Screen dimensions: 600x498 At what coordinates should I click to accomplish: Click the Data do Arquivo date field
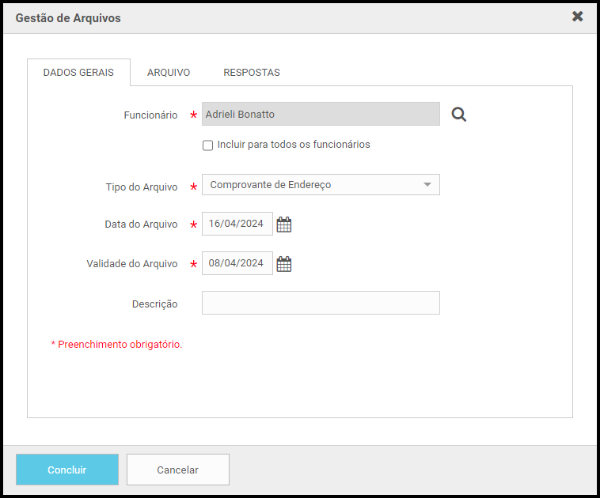(x=237, y=224)
